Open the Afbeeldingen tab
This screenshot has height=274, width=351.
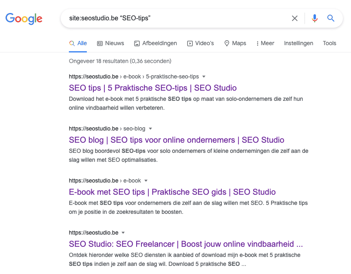(x=156, y=43)
